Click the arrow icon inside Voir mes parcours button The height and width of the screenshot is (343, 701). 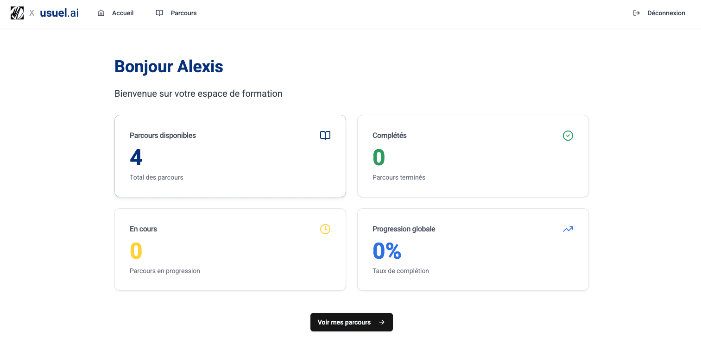(x=382, y=322)
